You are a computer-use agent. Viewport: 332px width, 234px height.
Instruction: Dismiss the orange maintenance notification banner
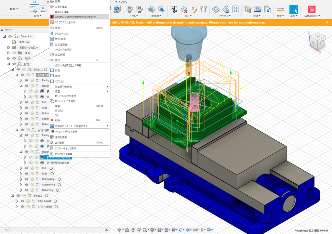point(327,22)
